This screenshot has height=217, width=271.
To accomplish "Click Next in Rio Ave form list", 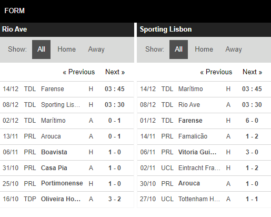I will tap(115, 72).
